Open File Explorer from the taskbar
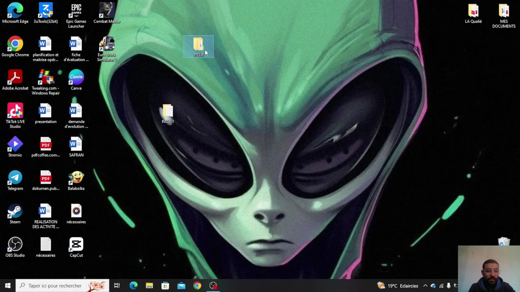Screen dimensions: 520x292 pyautogui.click(x=149, y=286)
